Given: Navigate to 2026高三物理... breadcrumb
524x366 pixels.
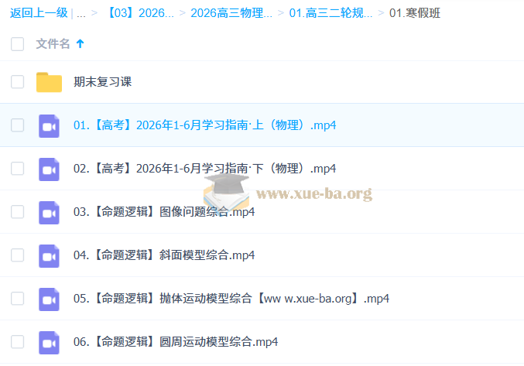Looking at the screenshot, I should [231, 13].
